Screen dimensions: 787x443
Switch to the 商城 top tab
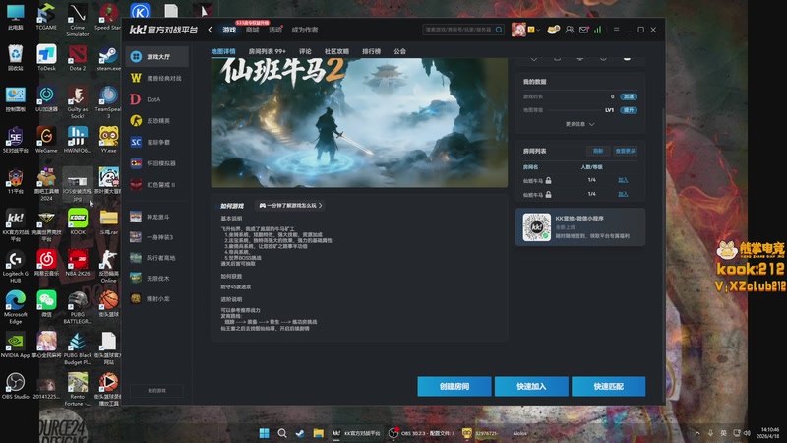click(x=253, y=31)
